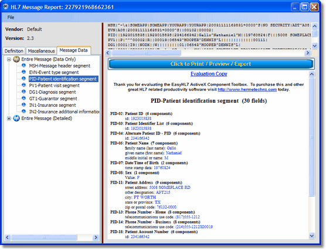The height and width of the screenshot is (250, 326).
Task: Switch to the Definition tab
Action: (x=14, y=51)
